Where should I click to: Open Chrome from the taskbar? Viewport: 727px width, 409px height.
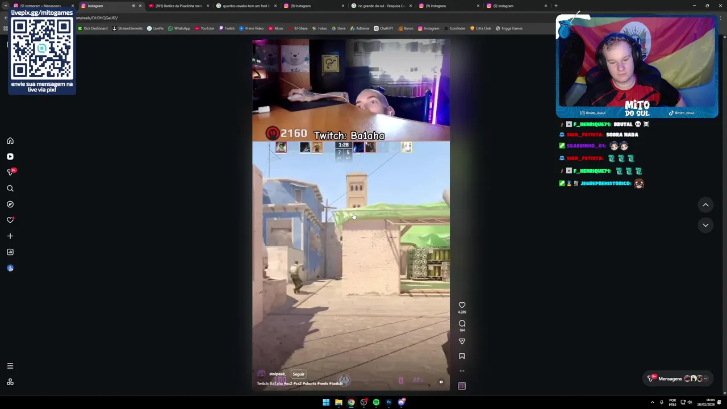pos(351,403)
